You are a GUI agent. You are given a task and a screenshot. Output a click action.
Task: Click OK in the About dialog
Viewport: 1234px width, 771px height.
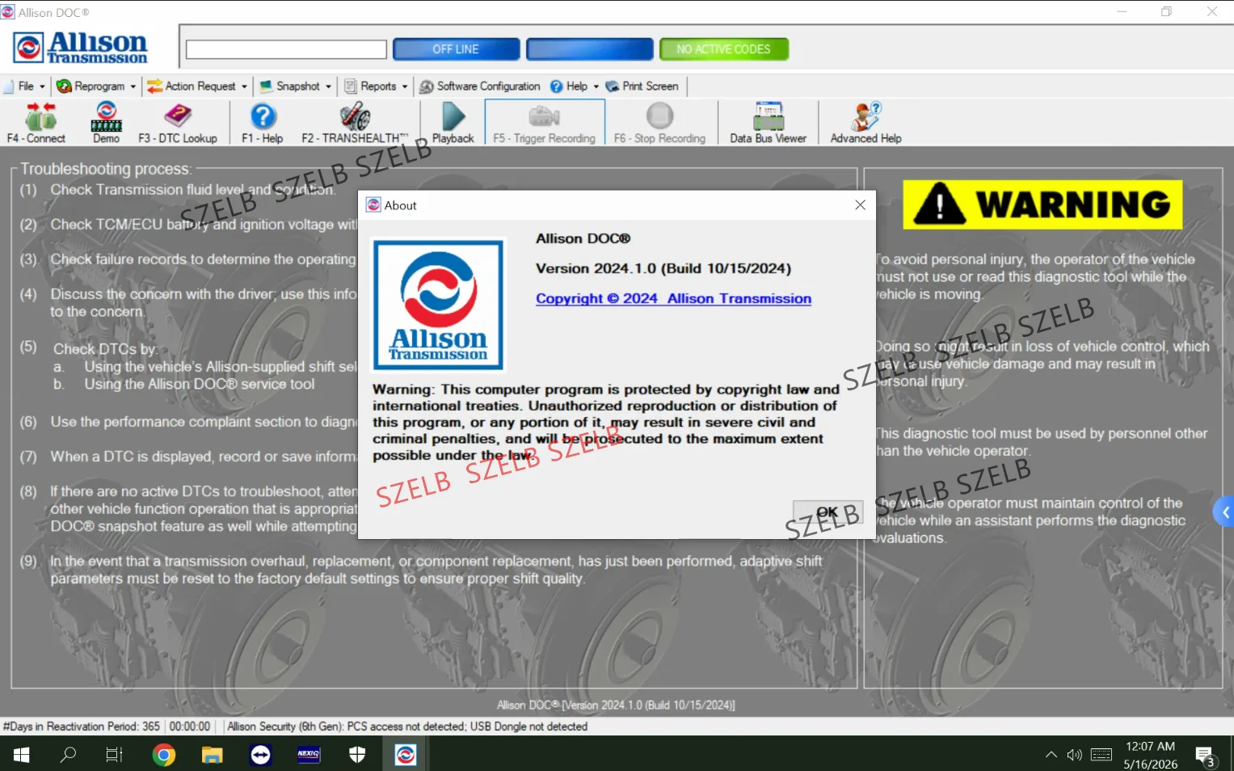click(x=828, y=512)
